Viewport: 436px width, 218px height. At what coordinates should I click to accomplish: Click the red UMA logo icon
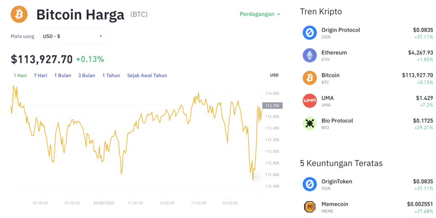tap(310, 100)
